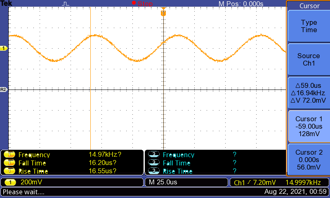Click the ΔV 72.0mV readout
The height and width of the screenshot is (198, 330).
coord(308,100)
